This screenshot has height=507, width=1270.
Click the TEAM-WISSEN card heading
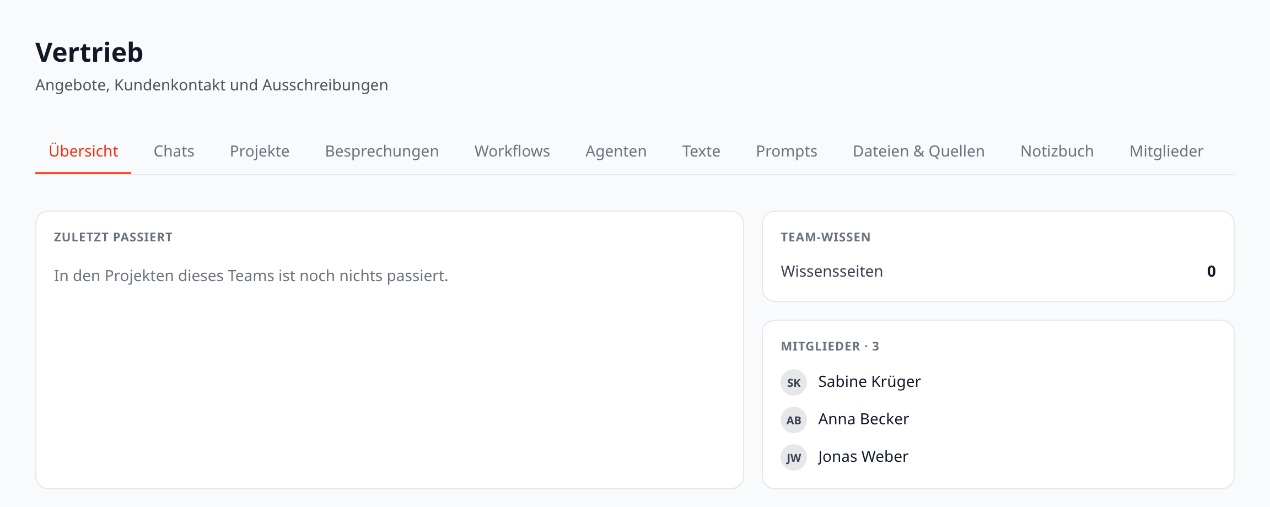click(x=826, y=237)
